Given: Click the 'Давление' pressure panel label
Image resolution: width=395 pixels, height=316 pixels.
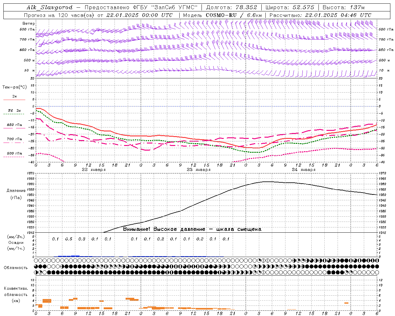Looking at the screenshot, I should (16, 191).
